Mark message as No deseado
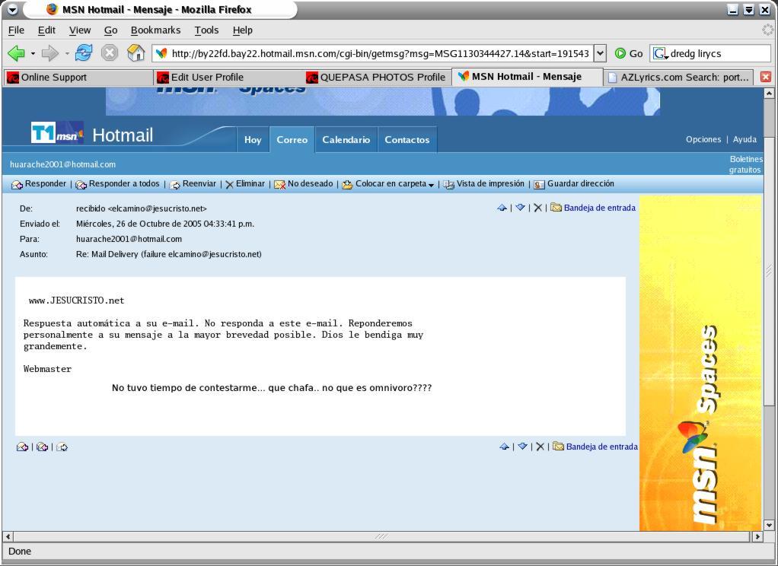Screen dimensions: 778x566 coord(304,184)
